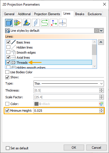Viewport: 109px width, 153px height.
Task: Select the coordinate system axes icon
Action: (x=54, y=23)
